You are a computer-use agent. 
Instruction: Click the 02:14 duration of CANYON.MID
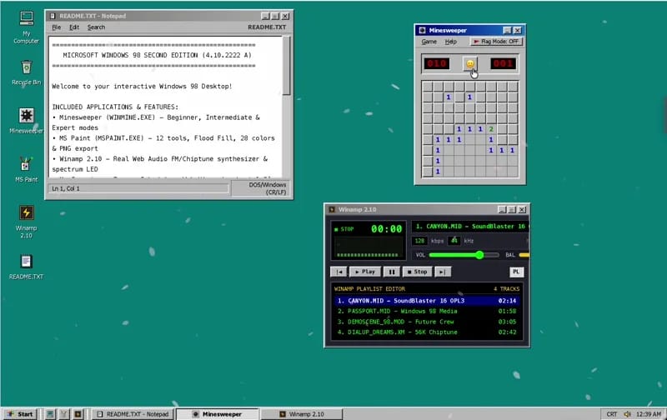507,301
